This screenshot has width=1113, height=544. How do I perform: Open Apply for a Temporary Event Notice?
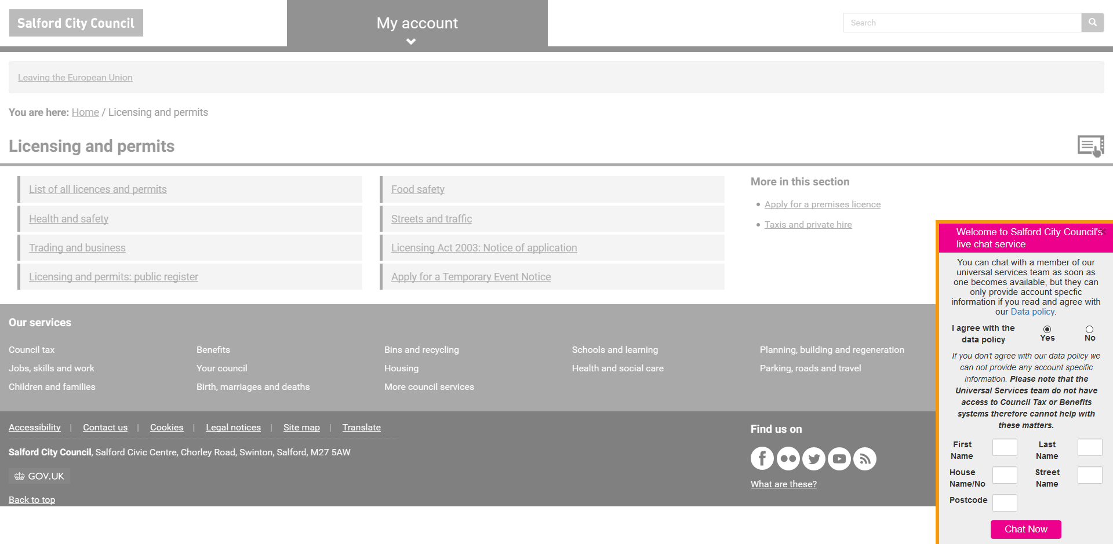[471, 277]
